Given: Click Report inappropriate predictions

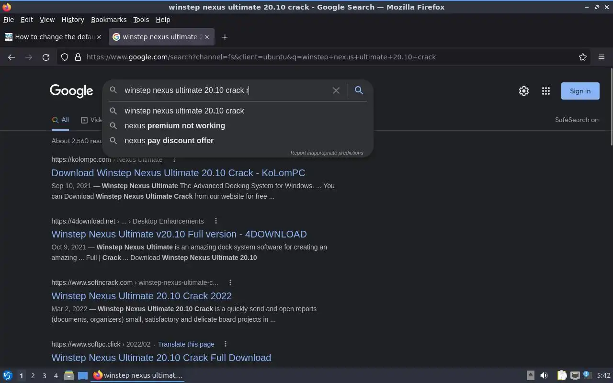Looking at the screenshot, I should point(327,153).
